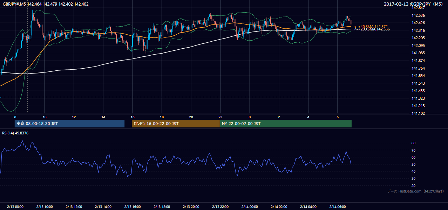Click the 2017-02-13 GBP/JPY (M5) title
Screen dimensions: 448x210
coord(414,4)
